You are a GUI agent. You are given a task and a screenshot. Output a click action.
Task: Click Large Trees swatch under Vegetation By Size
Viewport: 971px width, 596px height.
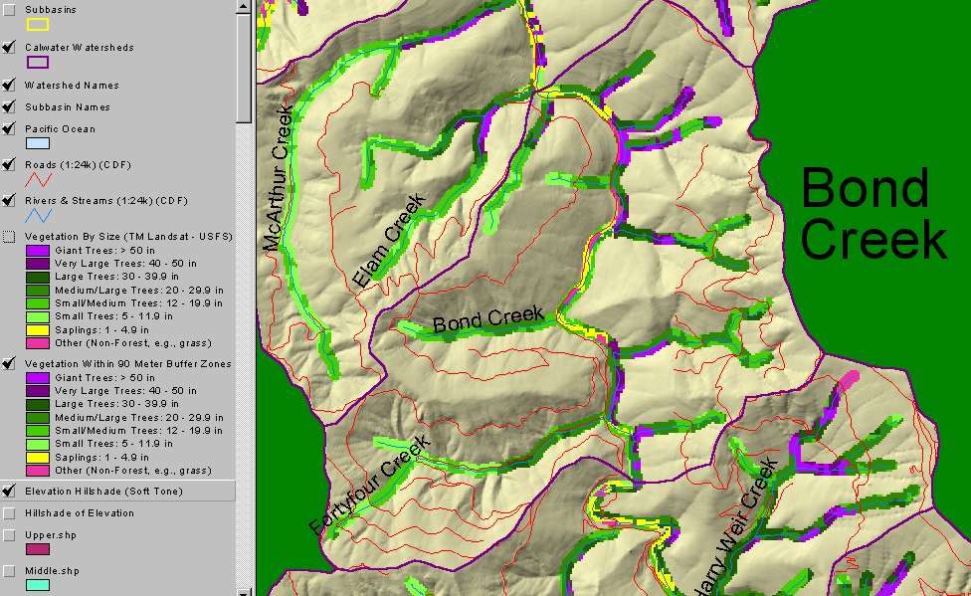click(37, 277)
